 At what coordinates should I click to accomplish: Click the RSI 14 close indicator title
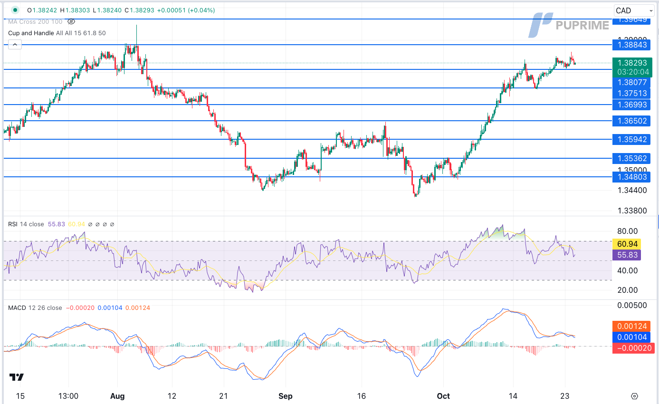[x=27, y=224]
